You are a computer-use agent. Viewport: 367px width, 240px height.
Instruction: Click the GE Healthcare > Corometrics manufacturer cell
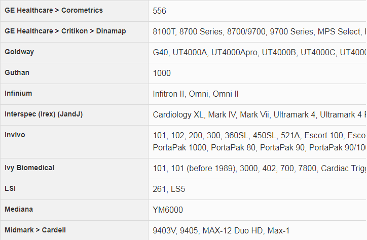(54, 11)
